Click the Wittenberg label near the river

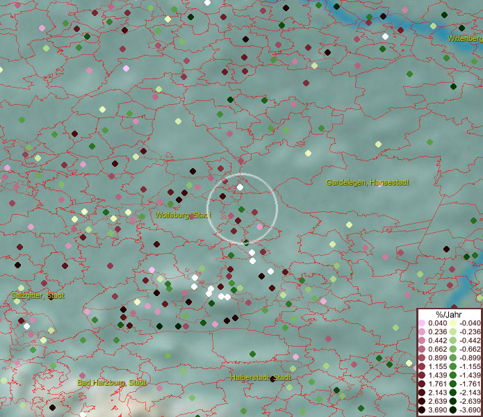[465, 38]
